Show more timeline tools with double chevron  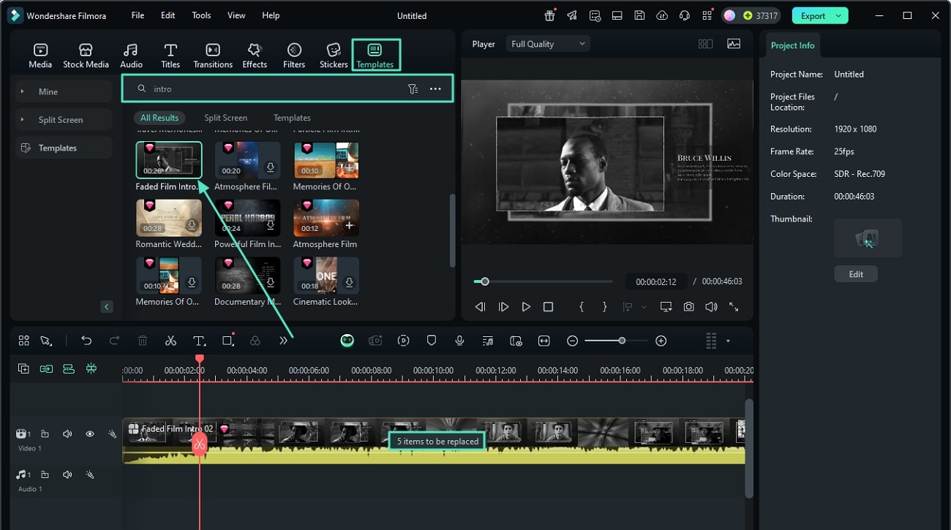coord(283,341)
